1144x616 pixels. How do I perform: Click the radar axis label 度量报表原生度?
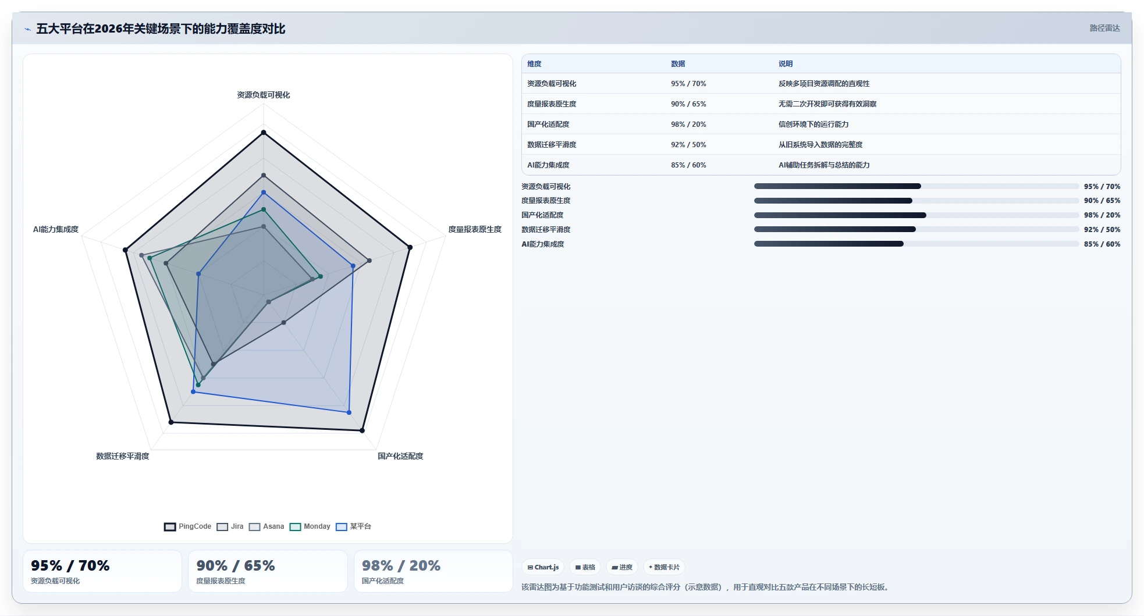[475, 229]
